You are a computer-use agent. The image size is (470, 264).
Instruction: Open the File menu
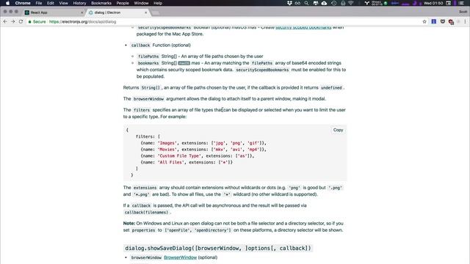[39, 3]
